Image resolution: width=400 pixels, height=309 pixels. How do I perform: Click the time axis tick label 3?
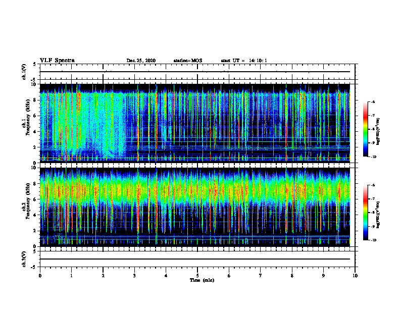pos(134,276)
